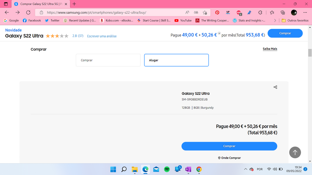Viewport: 312px width, 175px height.
Task: Open Google Chrome from taskbar
Action: (x=199, y=169)
